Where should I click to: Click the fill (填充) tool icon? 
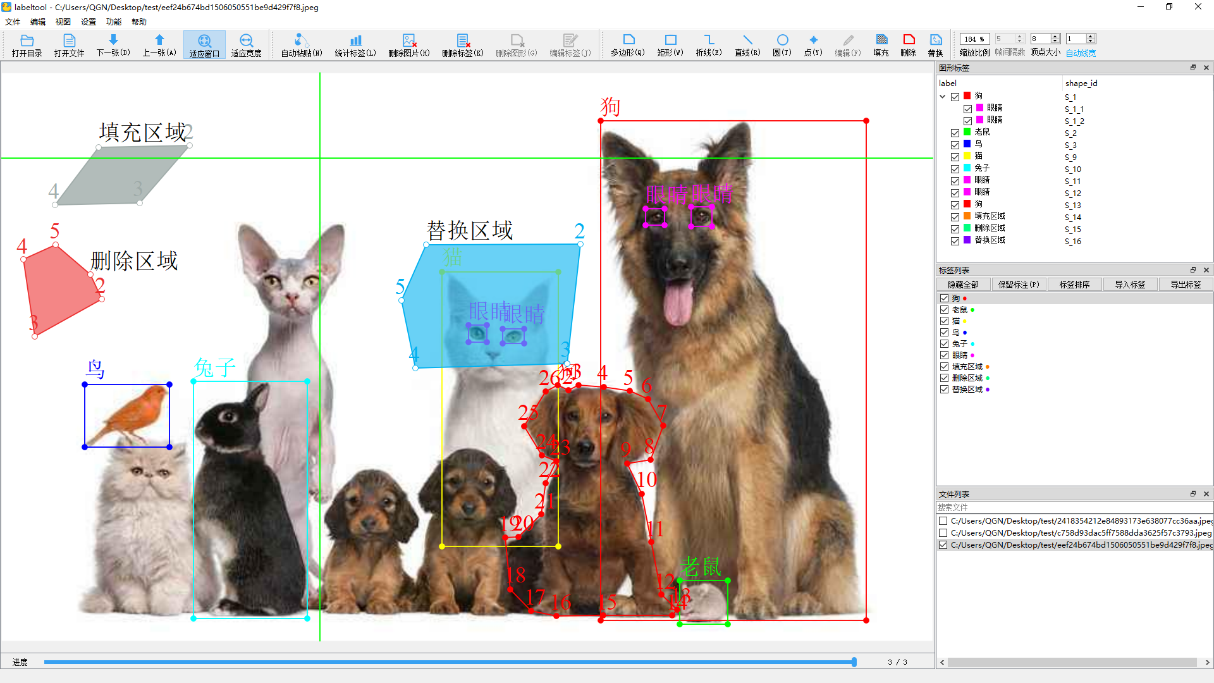click(x=881, y=45)
